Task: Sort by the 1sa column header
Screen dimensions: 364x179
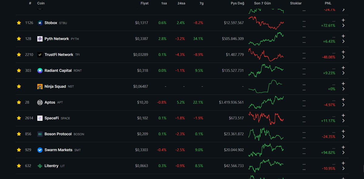Action: (x=163, y=3)
